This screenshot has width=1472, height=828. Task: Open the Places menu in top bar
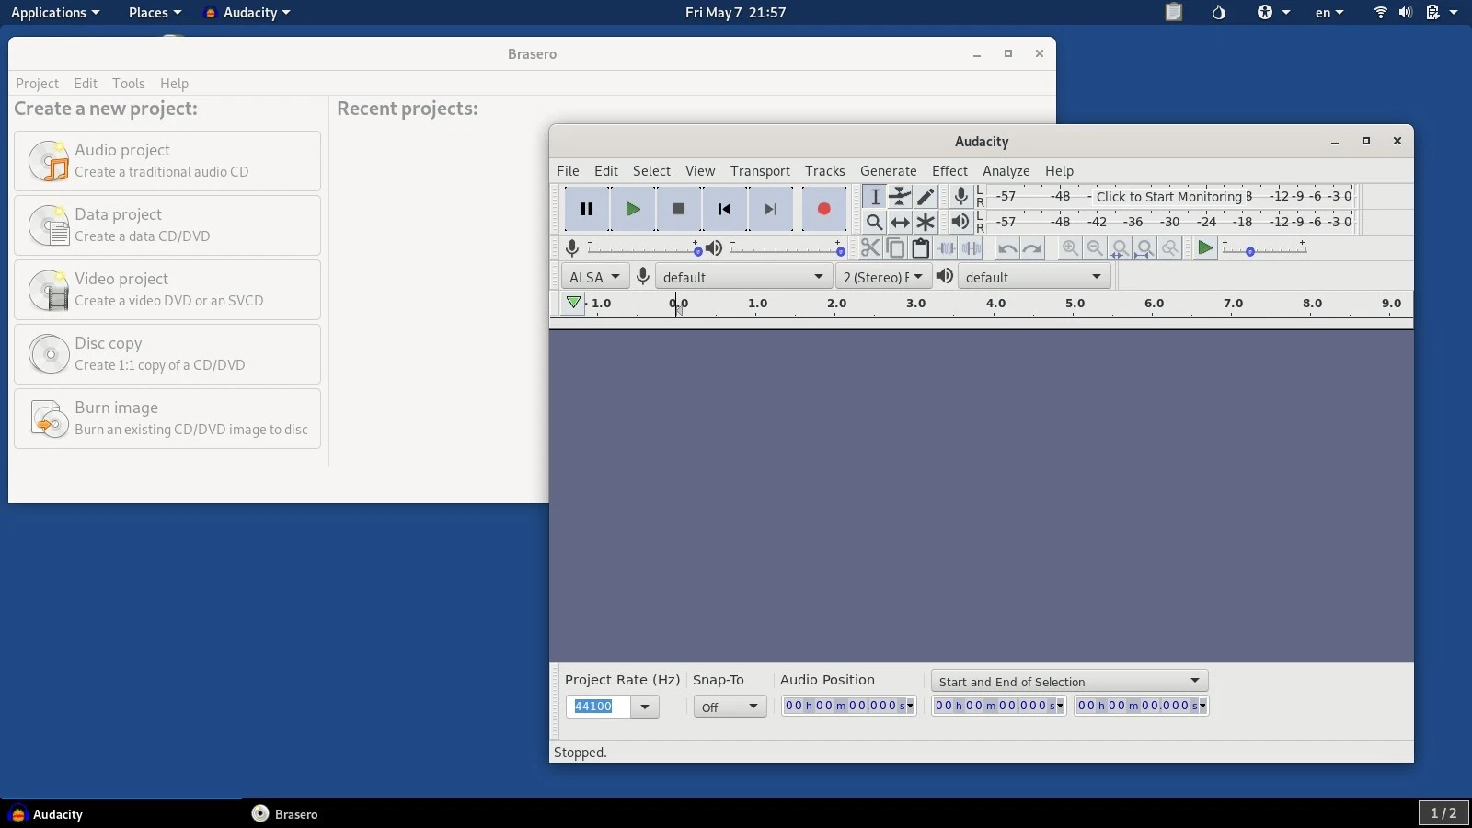pyautogui.click(x=155, y=13)
